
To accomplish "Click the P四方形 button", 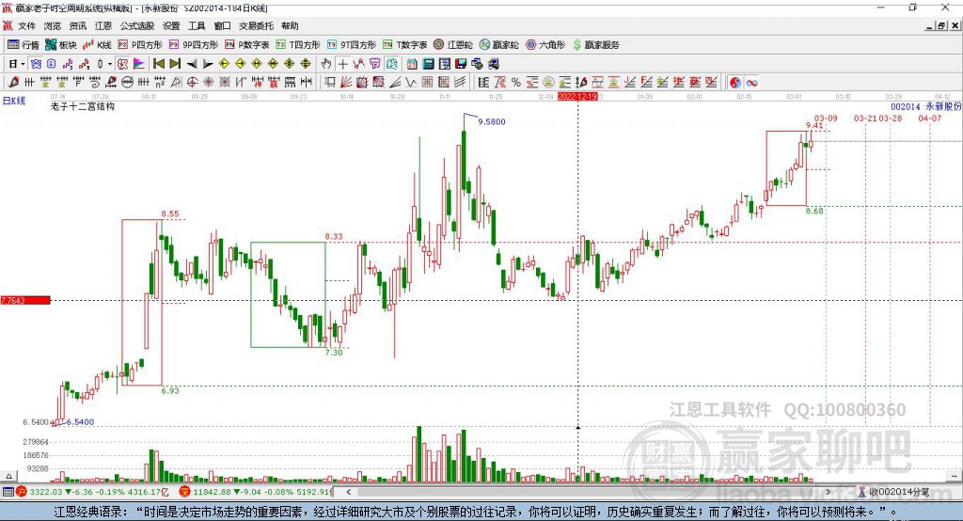I will (140, 45).
